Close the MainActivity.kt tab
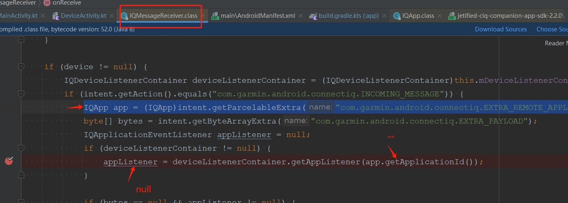 tap(43, 16)
